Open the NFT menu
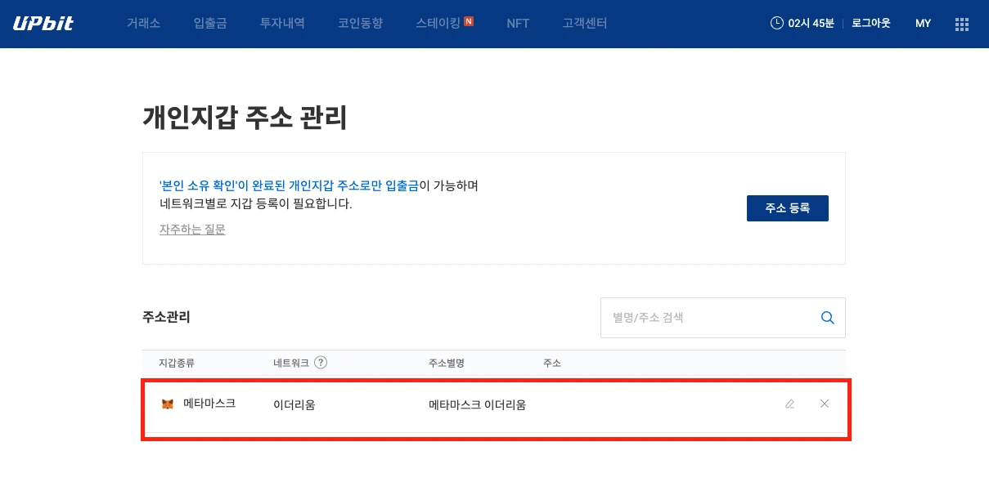This screenshot has width=989, height=482. coord(518,24)
